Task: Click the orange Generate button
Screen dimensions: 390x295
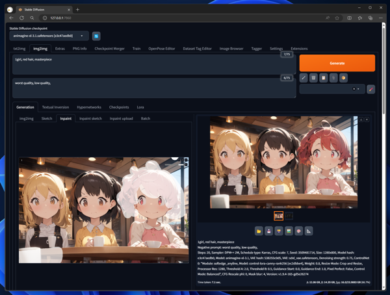Action: [337, 63]
